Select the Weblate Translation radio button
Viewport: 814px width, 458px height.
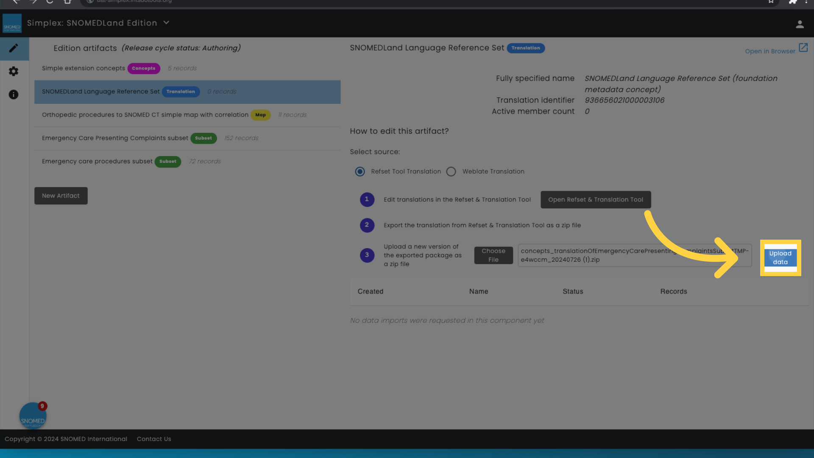[451, 171]
